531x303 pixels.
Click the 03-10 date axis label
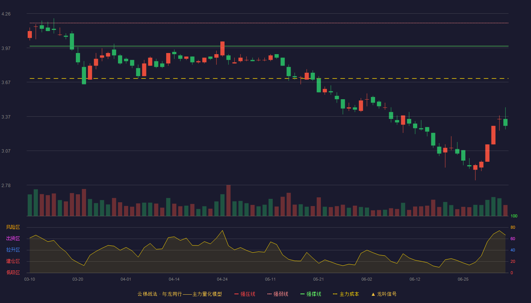[x=30, y=279]
